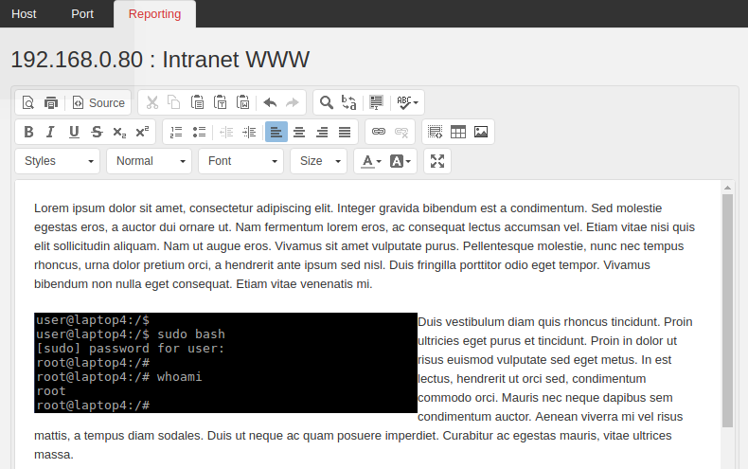The width and height of the screenshot is (748, 469).
Task: Click the Decrease indent icon
Action: [x=226, y=132]
